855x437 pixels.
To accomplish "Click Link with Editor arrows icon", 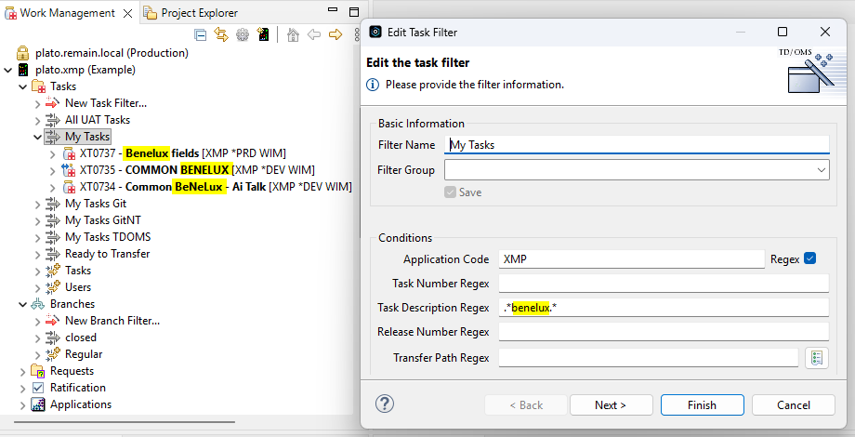I will point(221,34).
